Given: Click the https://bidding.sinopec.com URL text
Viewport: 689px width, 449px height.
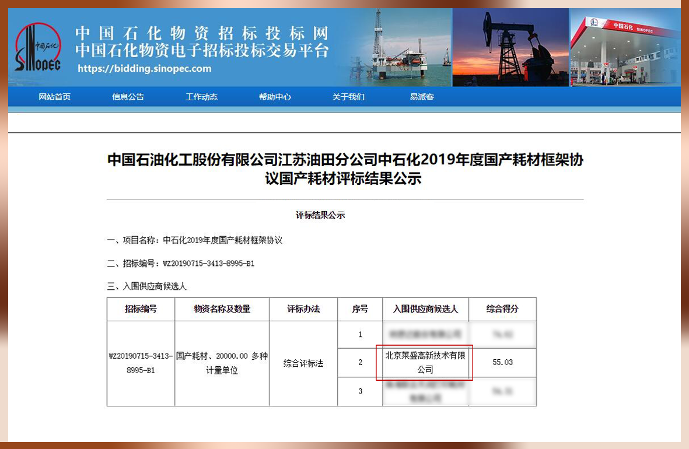Looking at the screenshot, I should tap(145, 69).
